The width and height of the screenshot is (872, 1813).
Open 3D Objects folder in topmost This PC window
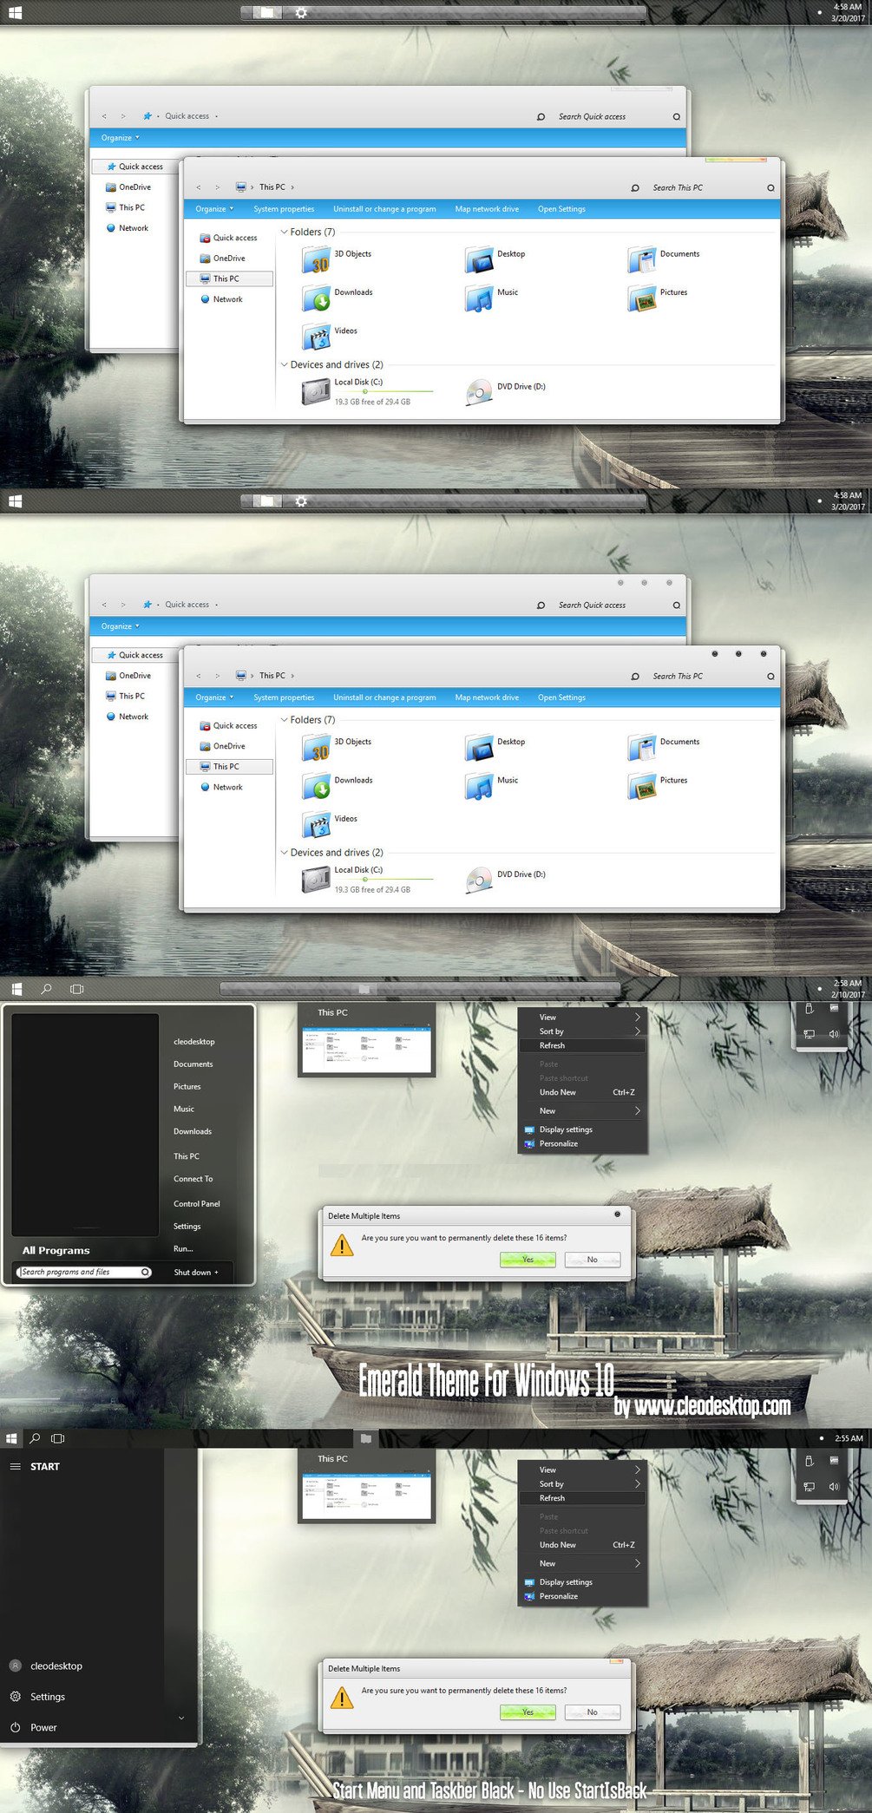pyautogui.click(x=337, y=259)
